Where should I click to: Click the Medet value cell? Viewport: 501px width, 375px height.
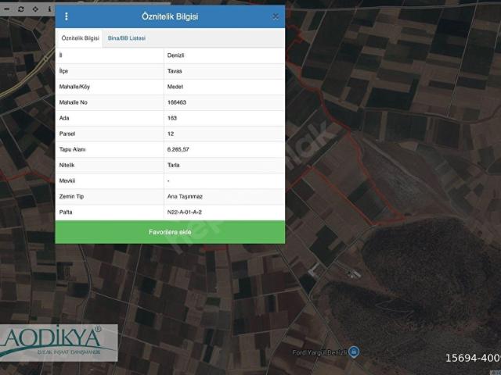225,87
